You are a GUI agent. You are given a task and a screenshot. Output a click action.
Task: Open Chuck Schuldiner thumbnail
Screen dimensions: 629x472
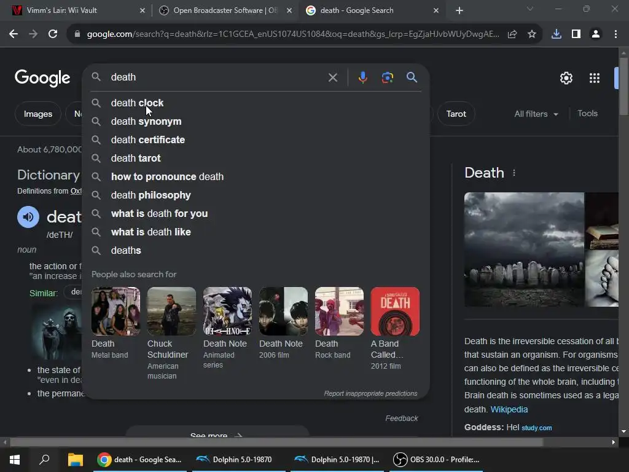click(172, 311)
